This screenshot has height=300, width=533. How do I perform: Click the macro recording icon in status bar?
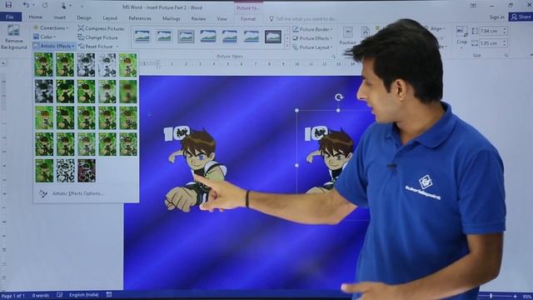coord(109,294)
